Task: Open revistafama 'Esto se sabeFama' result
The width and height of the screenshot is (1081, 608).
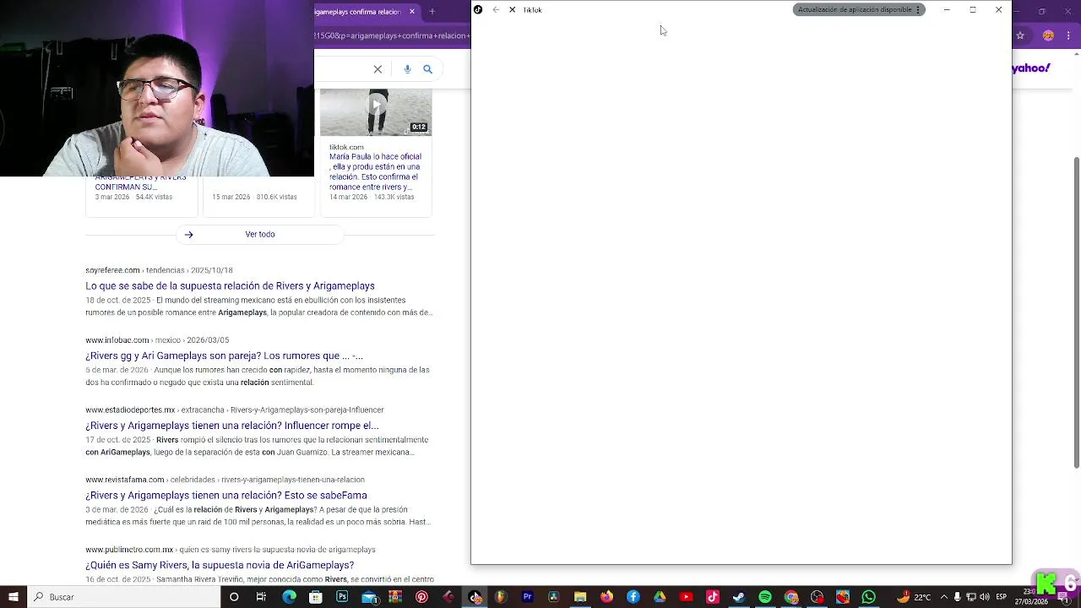Action: tap(225, 496)
